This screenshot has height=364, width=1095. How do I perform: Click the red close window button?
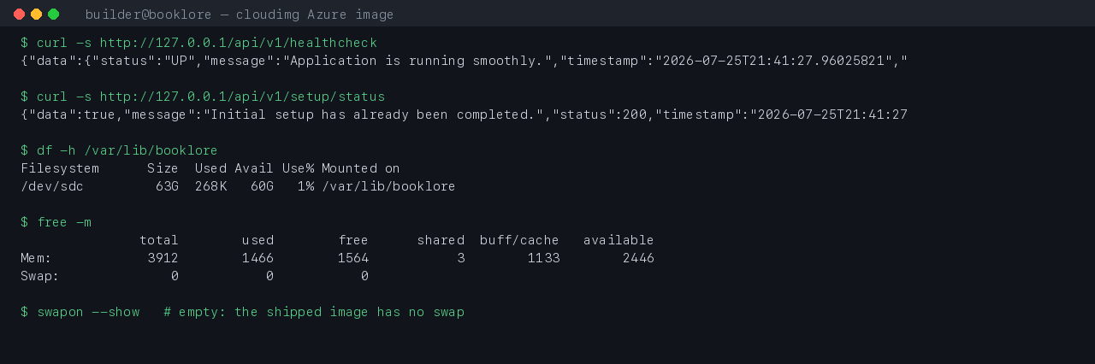point(19,14)
